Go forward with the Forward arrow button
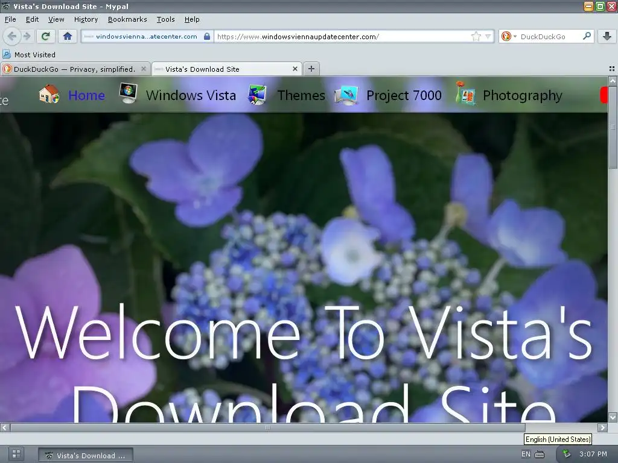The image size is (618, 463). (x=27, y=37)
